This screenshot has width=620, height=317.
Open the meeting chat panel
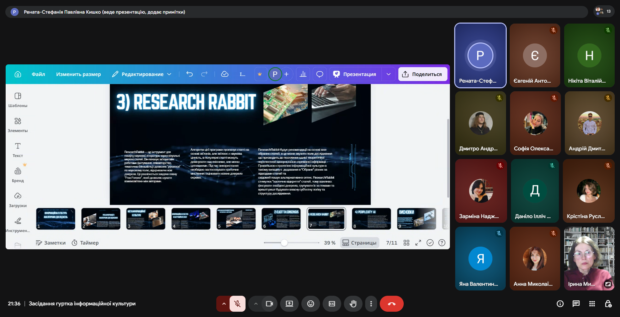(576, 304)
